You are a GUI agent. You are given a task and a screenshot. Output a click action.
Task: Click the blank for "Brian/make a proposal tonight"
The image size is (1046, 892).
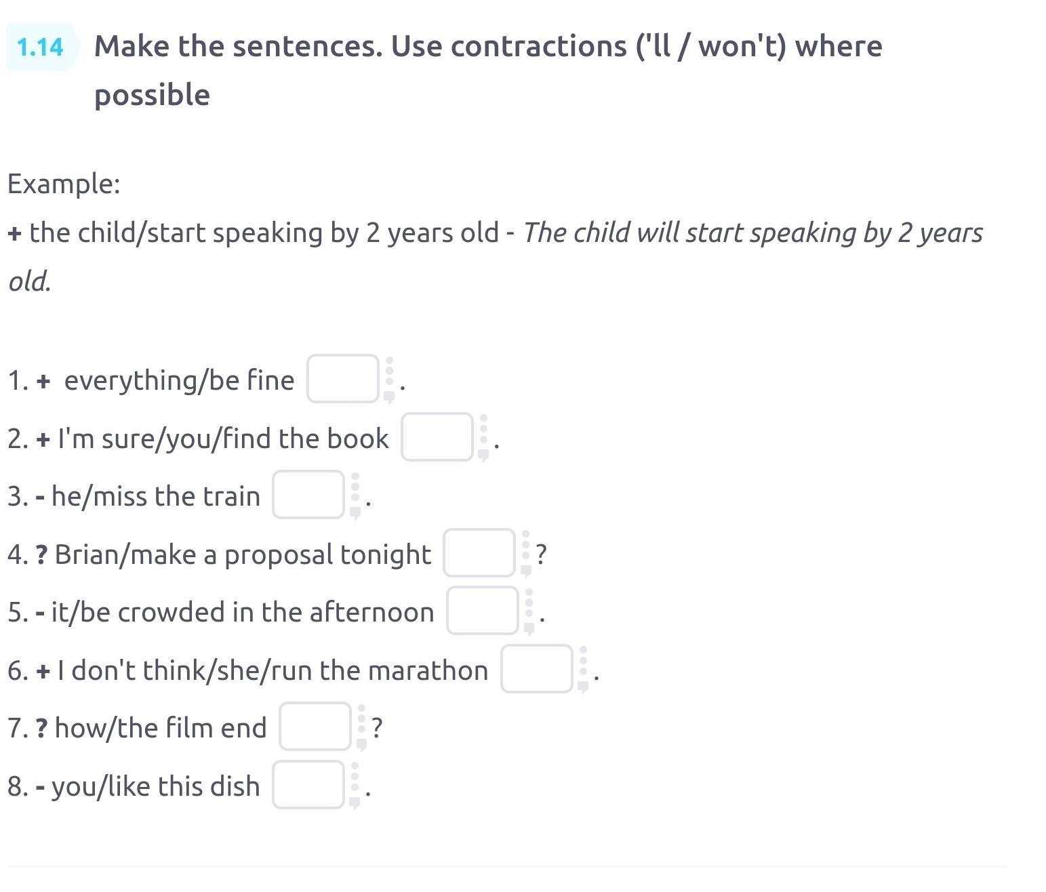tap(479, 553)
